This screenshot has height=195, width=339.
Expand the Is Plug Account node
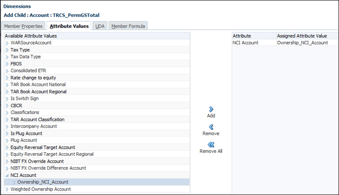pos(7,133)
